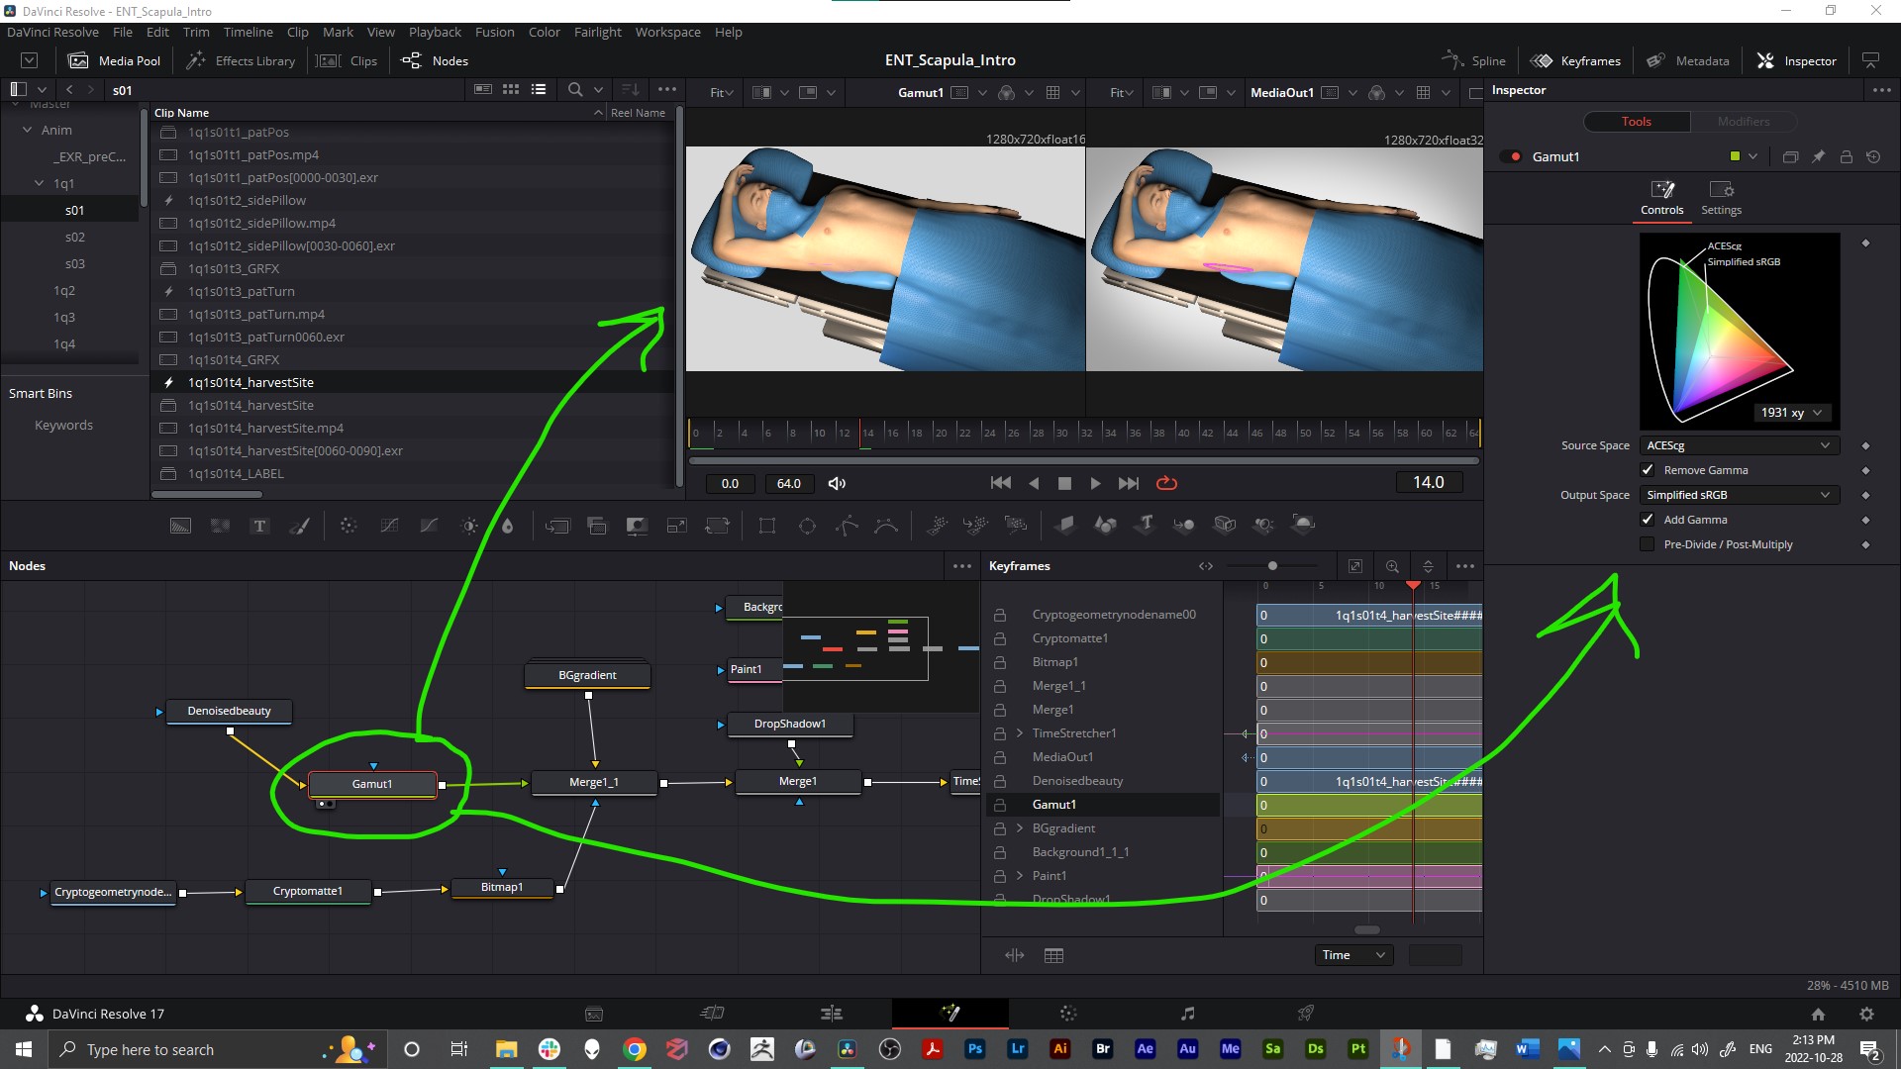Open left viewer Fit zoom dropdown

pos(721,92)
